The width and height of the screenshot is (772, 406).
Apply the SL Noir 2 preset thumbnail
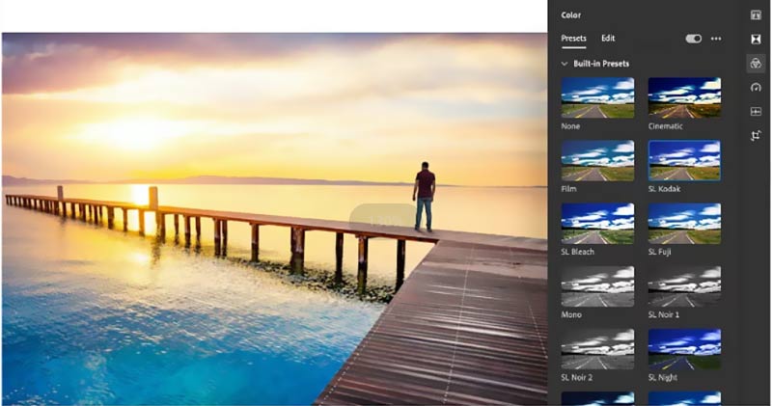(x=597, y=349)
